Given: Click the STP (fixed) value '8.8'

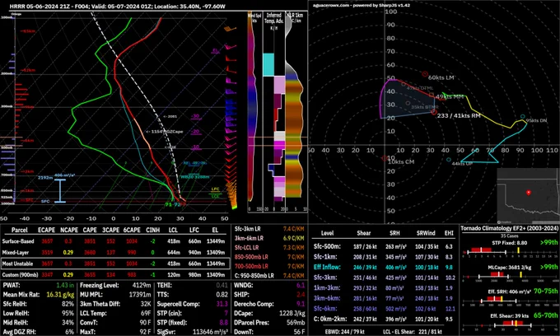Looking at the screenshot, I should coord(223,323).
